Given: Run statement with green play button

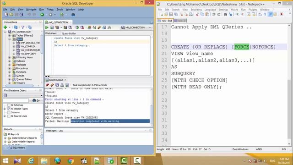Looking at the screenshot, I should click(x=47, y=27).
